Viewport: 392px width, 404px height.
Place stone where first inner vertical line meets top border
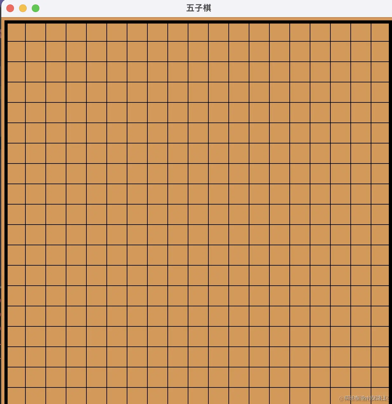tap(25, 22)
